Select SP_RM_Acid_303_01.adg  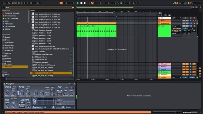click(x=44, y=76)
